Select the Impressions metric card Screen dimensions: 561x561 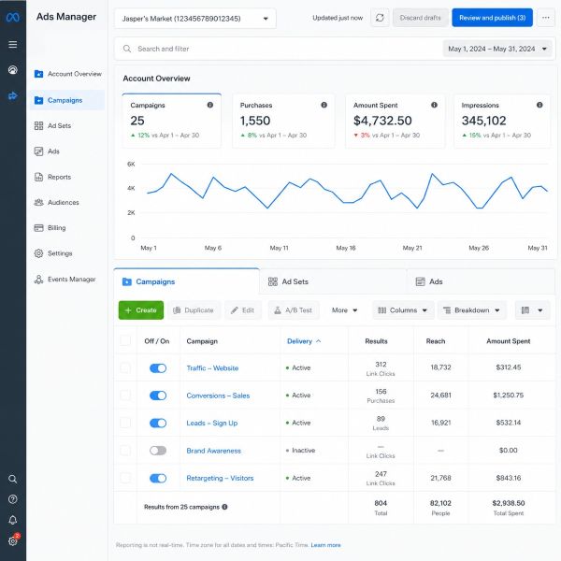(x=502, y=121)
